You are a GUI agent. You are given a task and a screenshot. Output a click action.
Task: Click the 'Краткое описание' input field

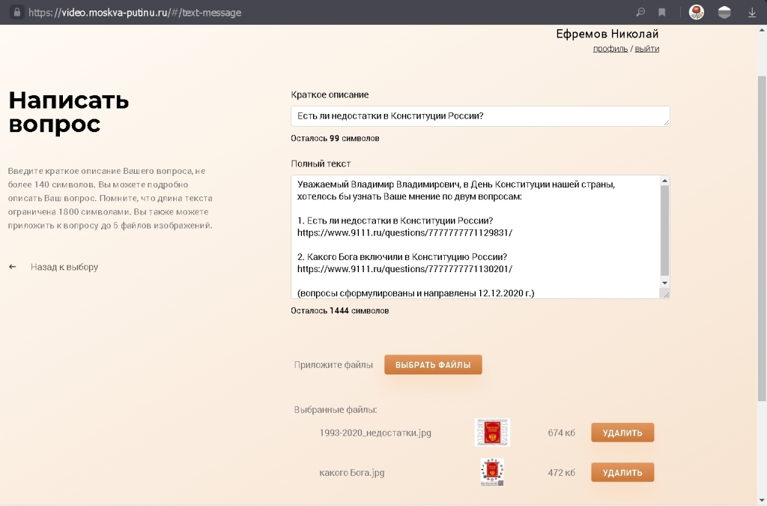pos(479,116)
